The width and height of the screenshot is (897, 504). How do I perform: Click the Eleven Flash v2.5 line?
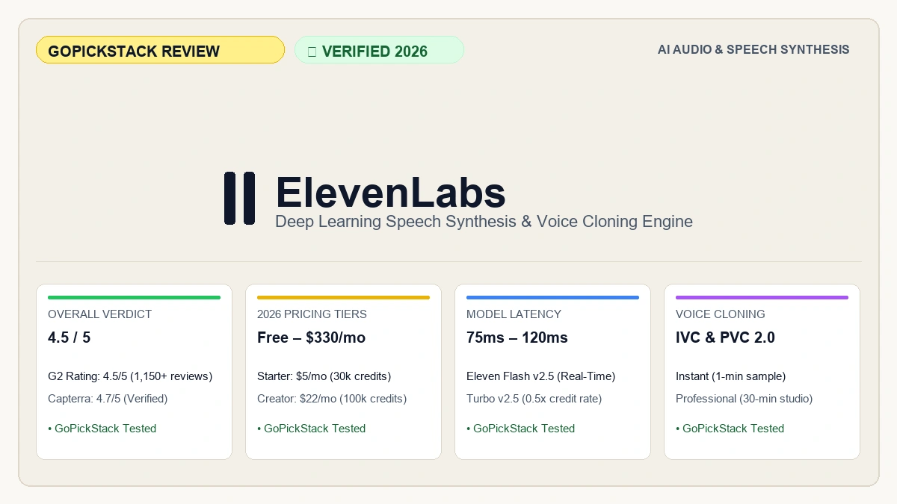click(x=540, y=376)
